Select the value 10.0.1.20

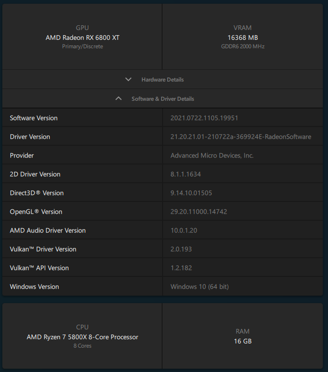[x=184, y=231]
